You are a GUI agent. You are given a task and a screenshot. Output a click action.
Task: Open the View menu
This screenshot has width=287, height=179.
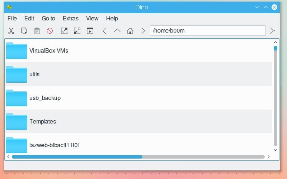coord(92,19)
